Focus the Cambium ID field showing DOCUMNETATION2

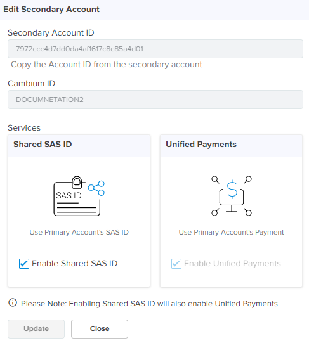[x=155, y=100]
